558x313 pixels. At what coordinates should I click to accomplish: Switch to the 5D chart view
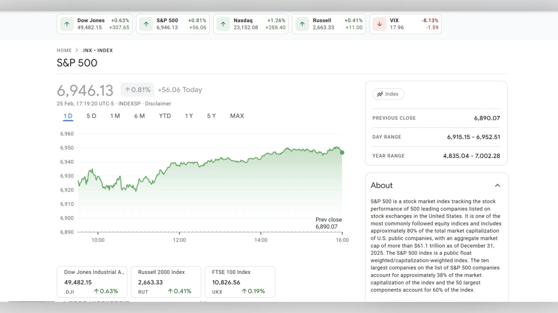point(91,115)
